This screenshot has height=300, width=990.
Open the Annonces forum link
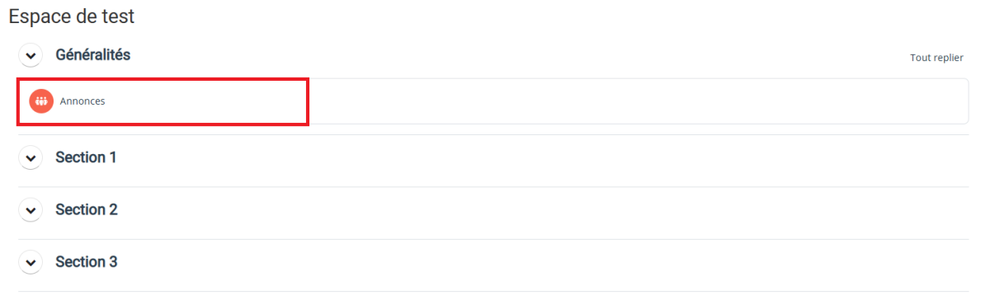pos(82,101)
